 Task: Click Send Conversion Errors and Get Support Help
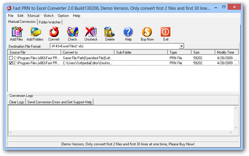click(60, 102)
